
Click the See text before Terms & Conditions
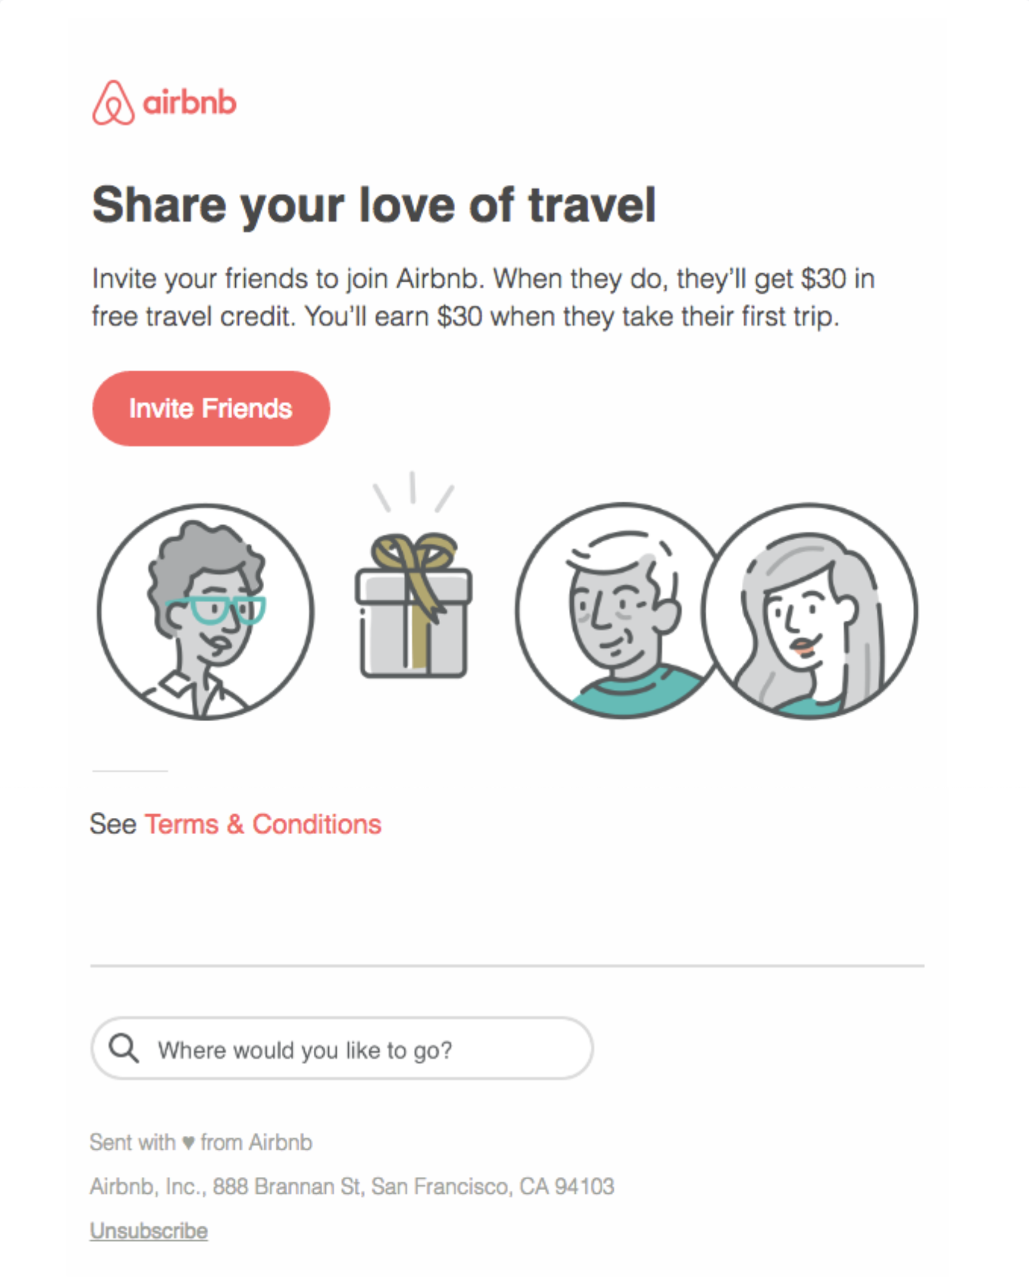click(x=114, y=823)
